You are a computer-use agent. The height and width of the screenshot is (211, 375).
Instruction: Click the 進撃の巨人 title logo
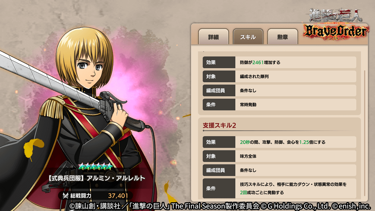click(x=336, y=15)
